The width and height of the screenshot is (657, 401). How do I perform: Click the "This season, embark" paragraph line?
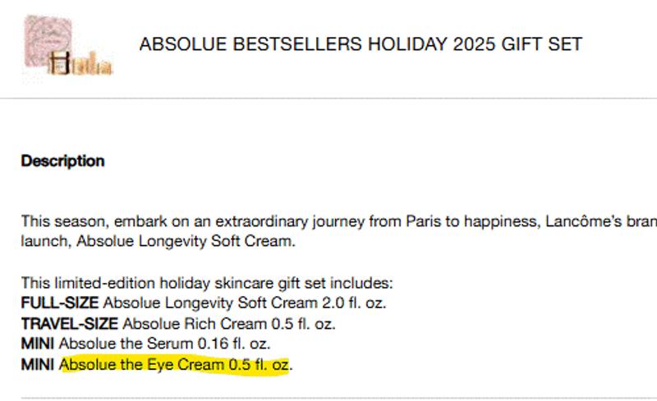pos(205,222)
